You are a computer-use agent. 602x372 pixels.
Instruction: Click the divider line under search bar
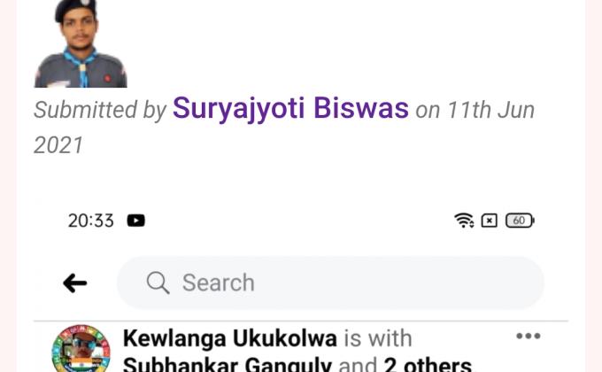pyautogui.click(x=301, y=321)
